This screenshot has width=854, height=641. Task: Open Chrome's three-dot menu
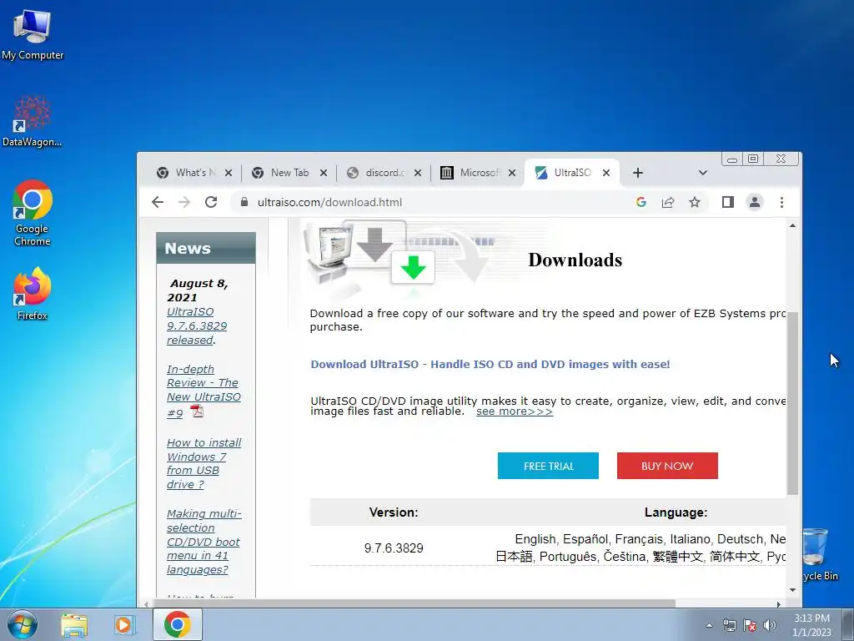coord(781,202)
